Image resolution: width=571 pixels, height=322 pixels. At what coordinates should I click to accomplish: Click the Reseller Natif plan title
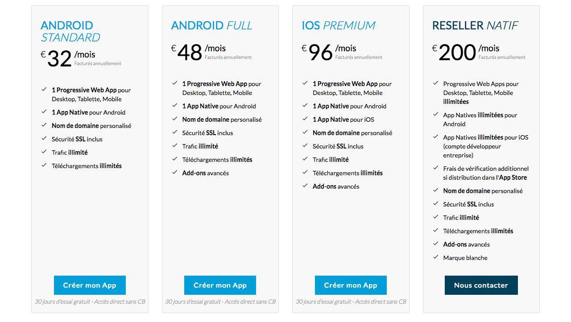[x=475, y=25]
